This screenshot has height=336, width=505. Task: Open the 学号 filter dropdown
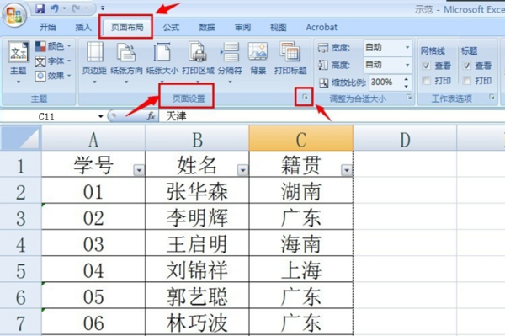tap(139, 170)
